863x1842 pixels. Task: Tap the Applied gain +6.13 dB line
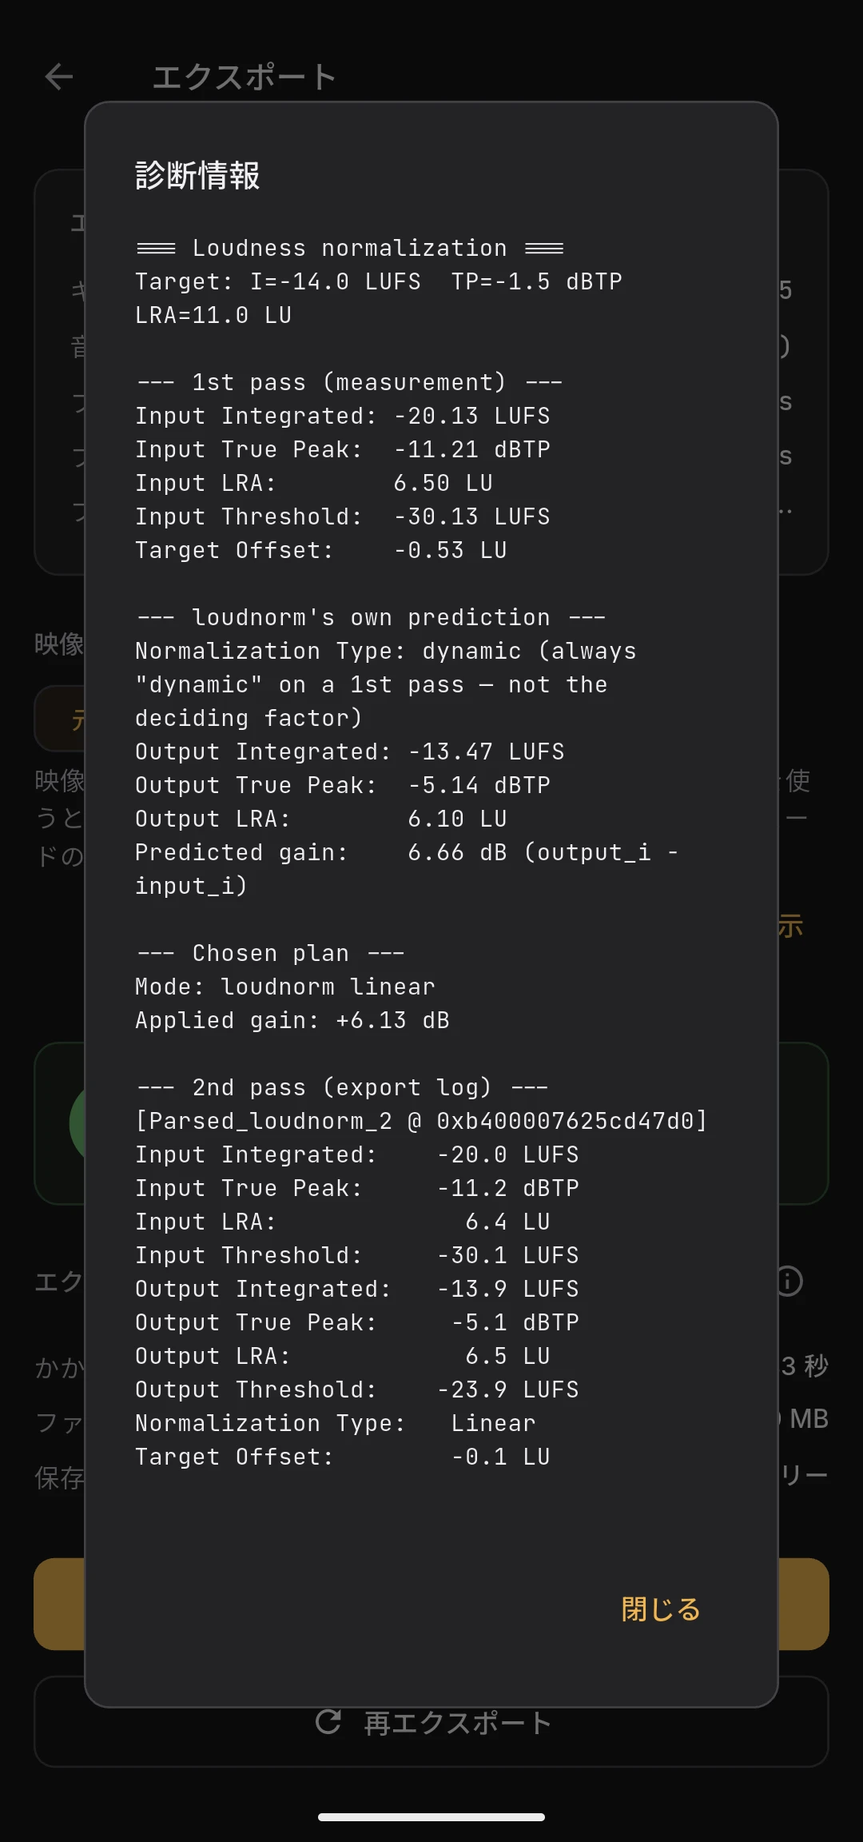click(x=292, y=1020)
